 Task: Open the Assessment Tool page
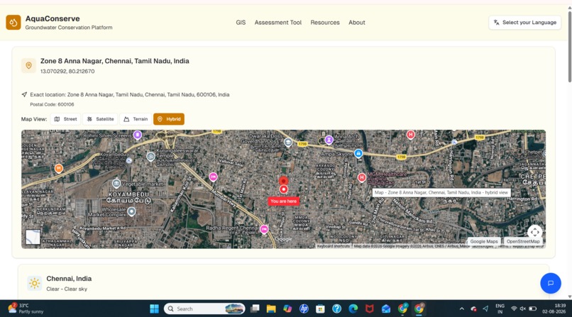tap(278, 23)
